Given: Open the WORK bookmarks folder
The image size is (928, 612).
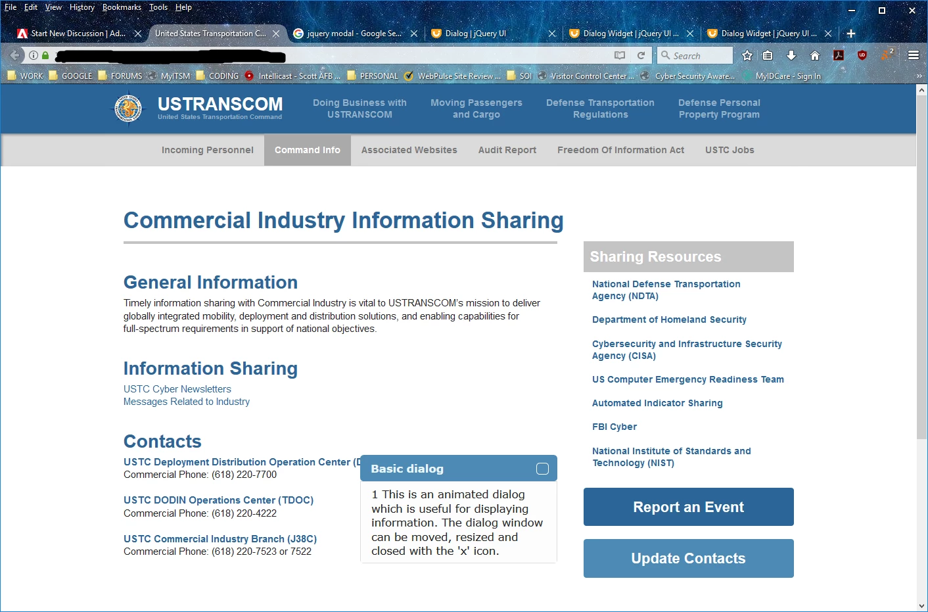Looking at the screenshot, I should [x=25, y=76].
